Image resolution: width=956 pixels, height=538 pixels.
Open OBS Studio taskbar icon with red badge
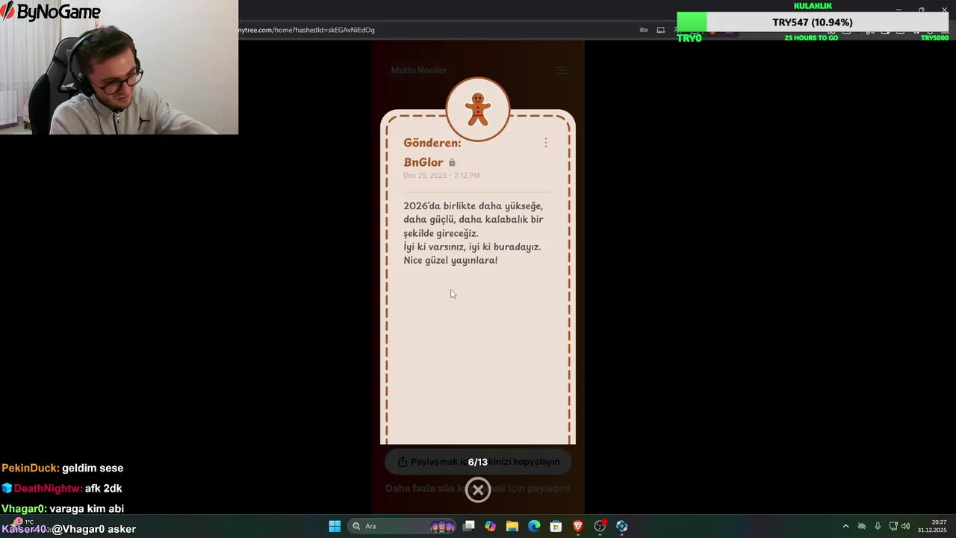600,526
